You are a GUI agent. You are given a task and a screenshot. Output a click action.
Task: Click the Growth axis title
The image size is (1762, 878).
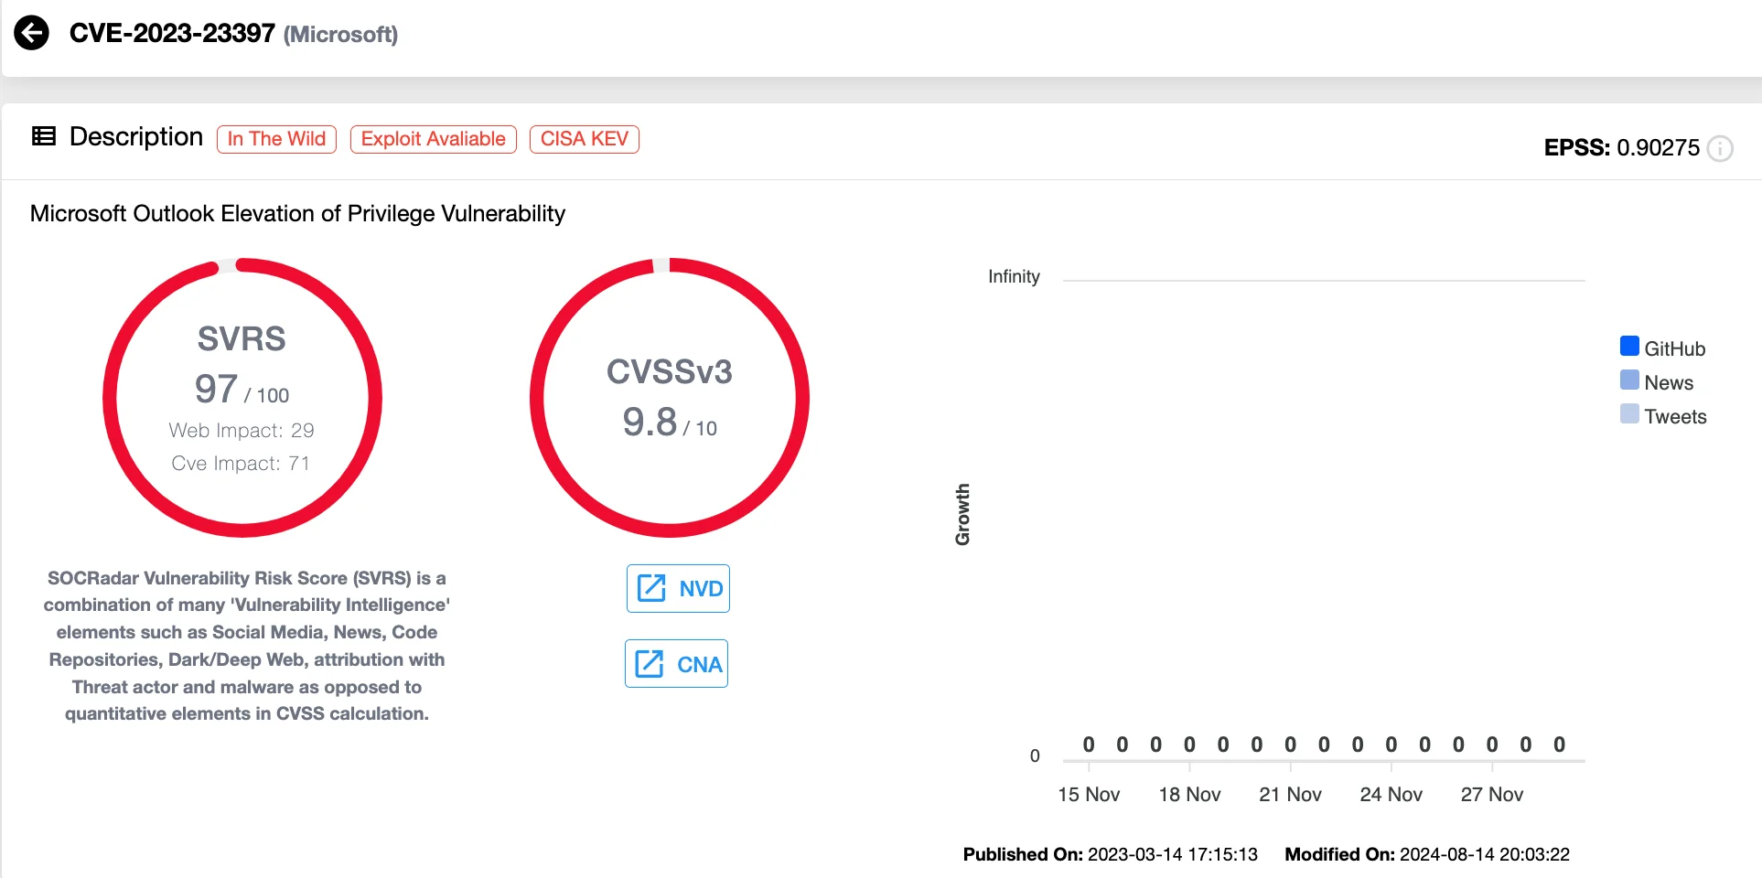point(962,515)
